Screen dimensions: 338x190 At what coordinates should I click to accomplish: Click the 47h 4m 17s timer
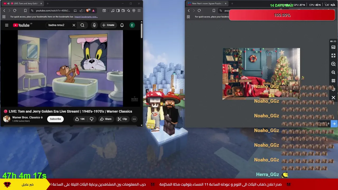[x=24, y=175]
